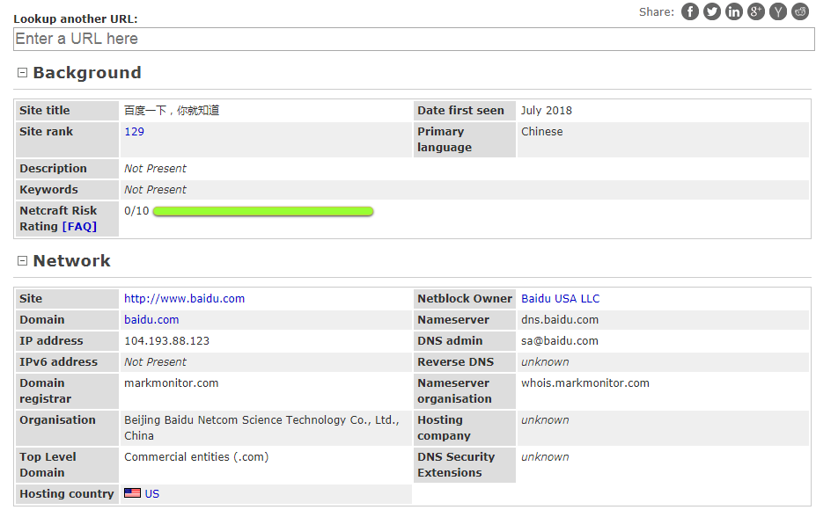Share the report on Google Plus
This screenshot has height=510, width=816.
(x=756, y=11)
